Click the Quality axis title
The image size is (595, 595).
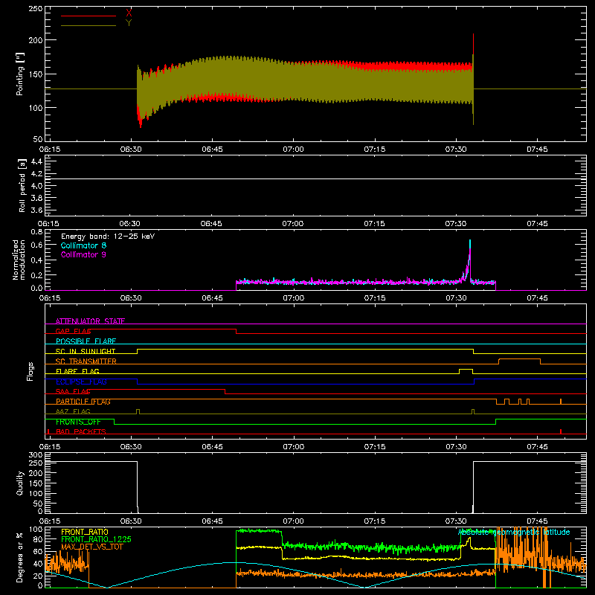[20, 483]
